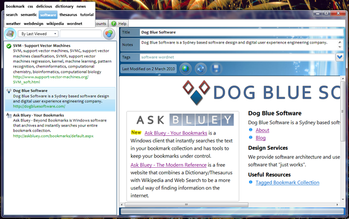Close the application window

(338, 14)
